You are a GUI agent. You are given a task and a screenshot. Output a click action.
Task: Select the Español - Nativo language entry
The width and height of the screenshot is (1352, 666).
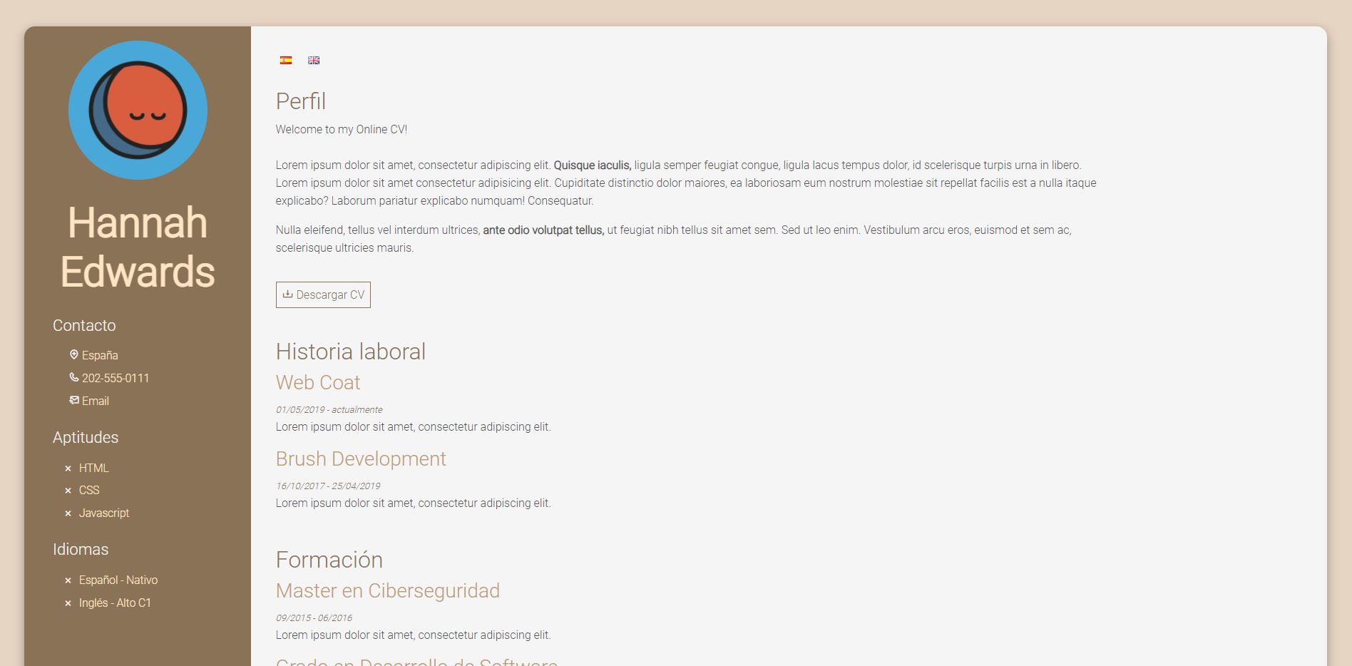(x=118, y=580)
